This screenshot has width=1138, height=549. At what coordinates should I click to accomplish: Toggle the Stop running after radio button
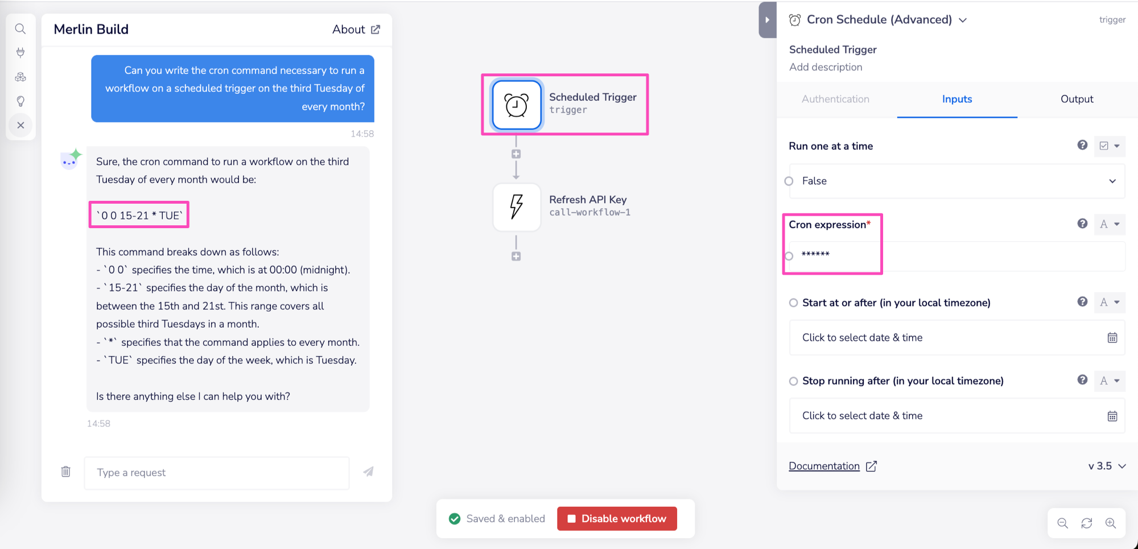794,381
